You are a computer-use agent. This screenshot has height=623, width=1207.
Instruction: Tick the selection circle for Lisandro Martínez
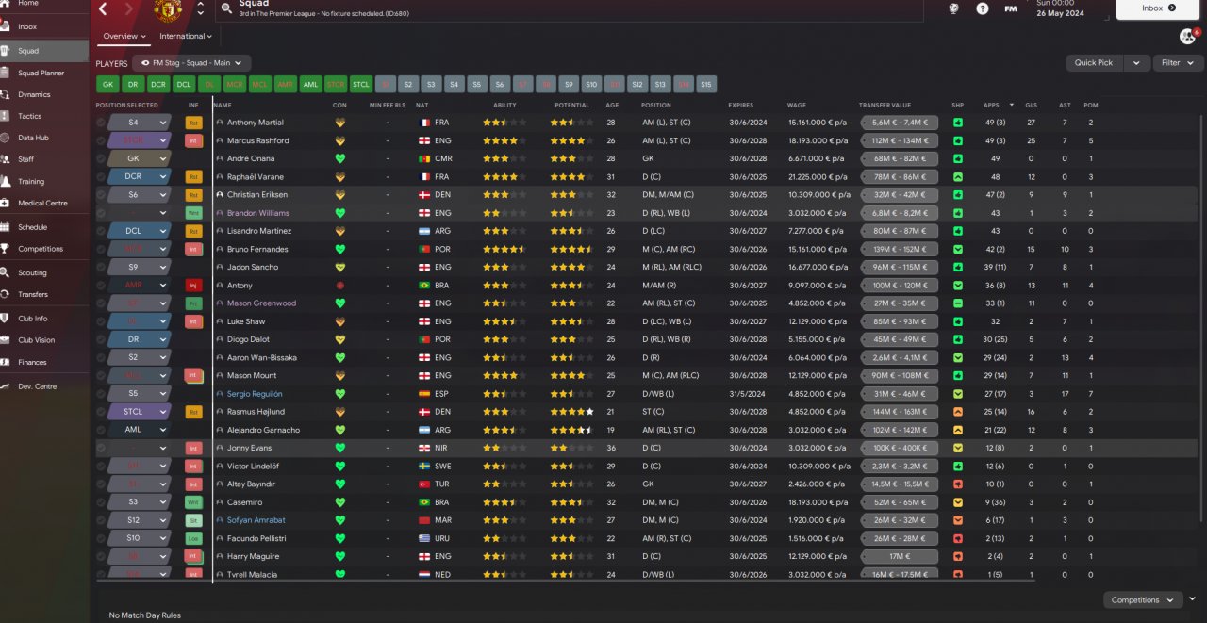click(101, 231)
